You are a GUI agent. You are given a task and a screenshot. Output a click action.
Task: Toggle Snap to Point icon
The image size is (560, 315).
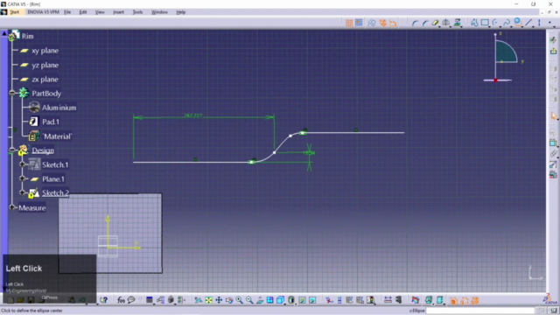click(359, 23)
